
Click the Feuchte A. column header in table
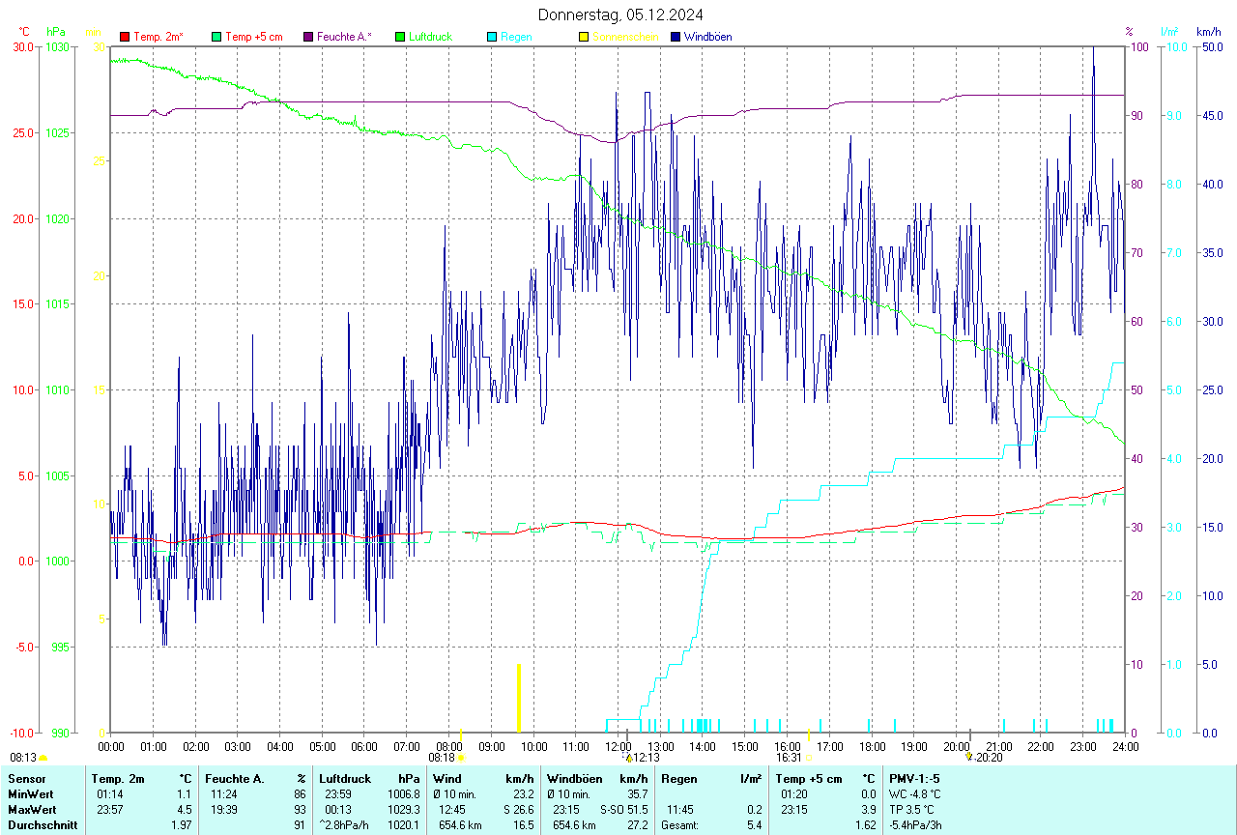pyautogui.click(x=234, y=778)
